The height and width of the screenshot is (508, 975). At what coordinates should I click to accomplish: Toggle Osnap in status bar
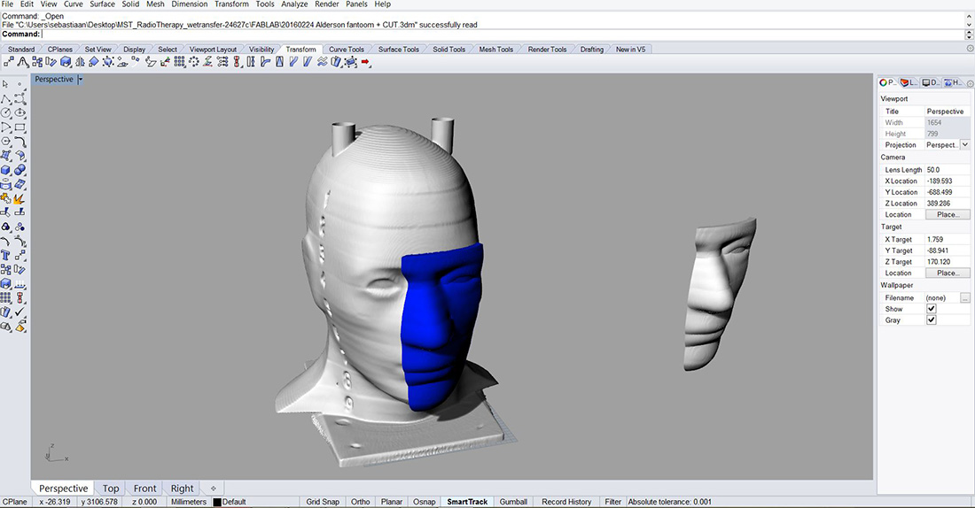[x=424, y=502]
